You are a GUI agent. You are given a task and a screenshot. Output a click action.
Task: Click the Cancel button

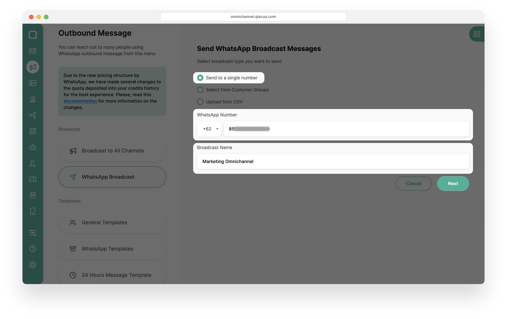point(414,184)
